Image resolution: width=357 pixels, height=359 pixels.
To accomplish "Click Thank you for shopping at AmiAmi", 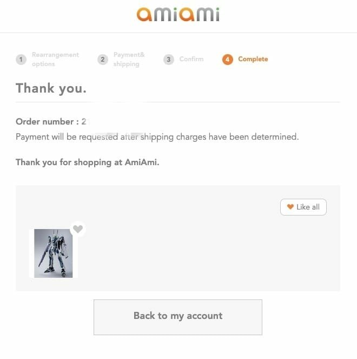I will tap(88, 162).
